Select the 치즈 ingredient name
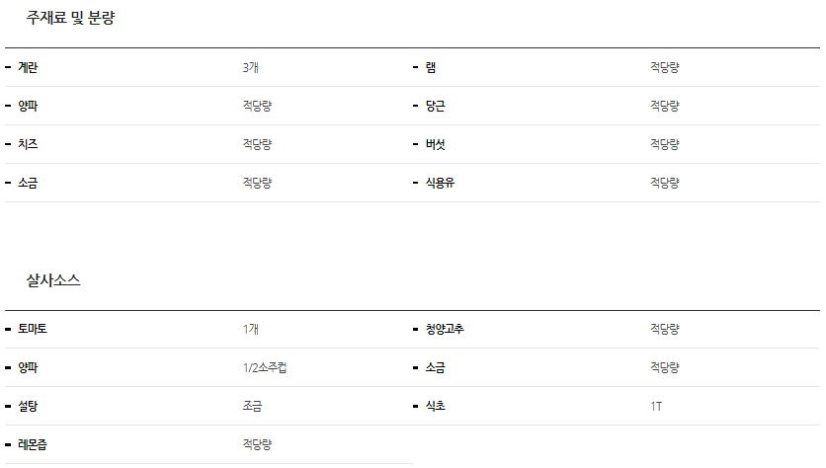 pos(28,145)
